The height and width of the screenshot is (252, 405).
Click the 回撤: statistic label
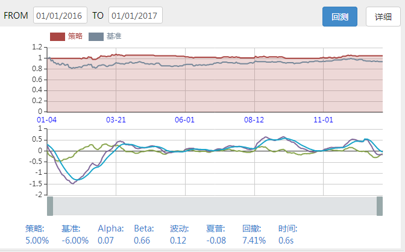[252, 228]
